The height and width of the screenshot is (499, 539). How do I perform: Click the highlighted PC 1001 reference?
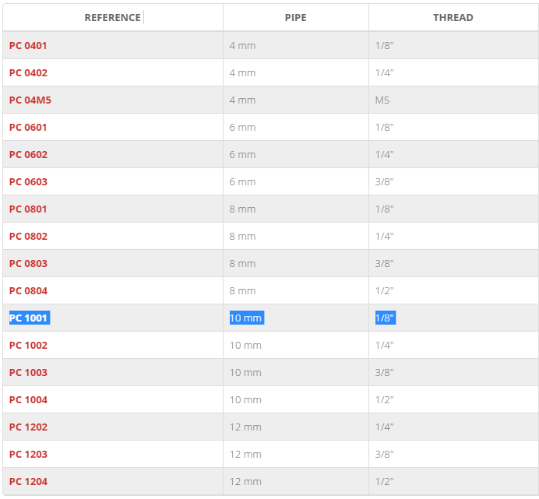30,318
